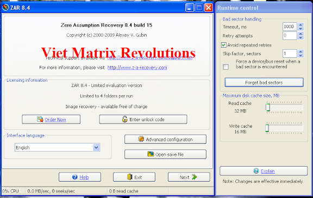
Task: Click 'Image recovery - available free of charge' text
Action: pos(107,107)
